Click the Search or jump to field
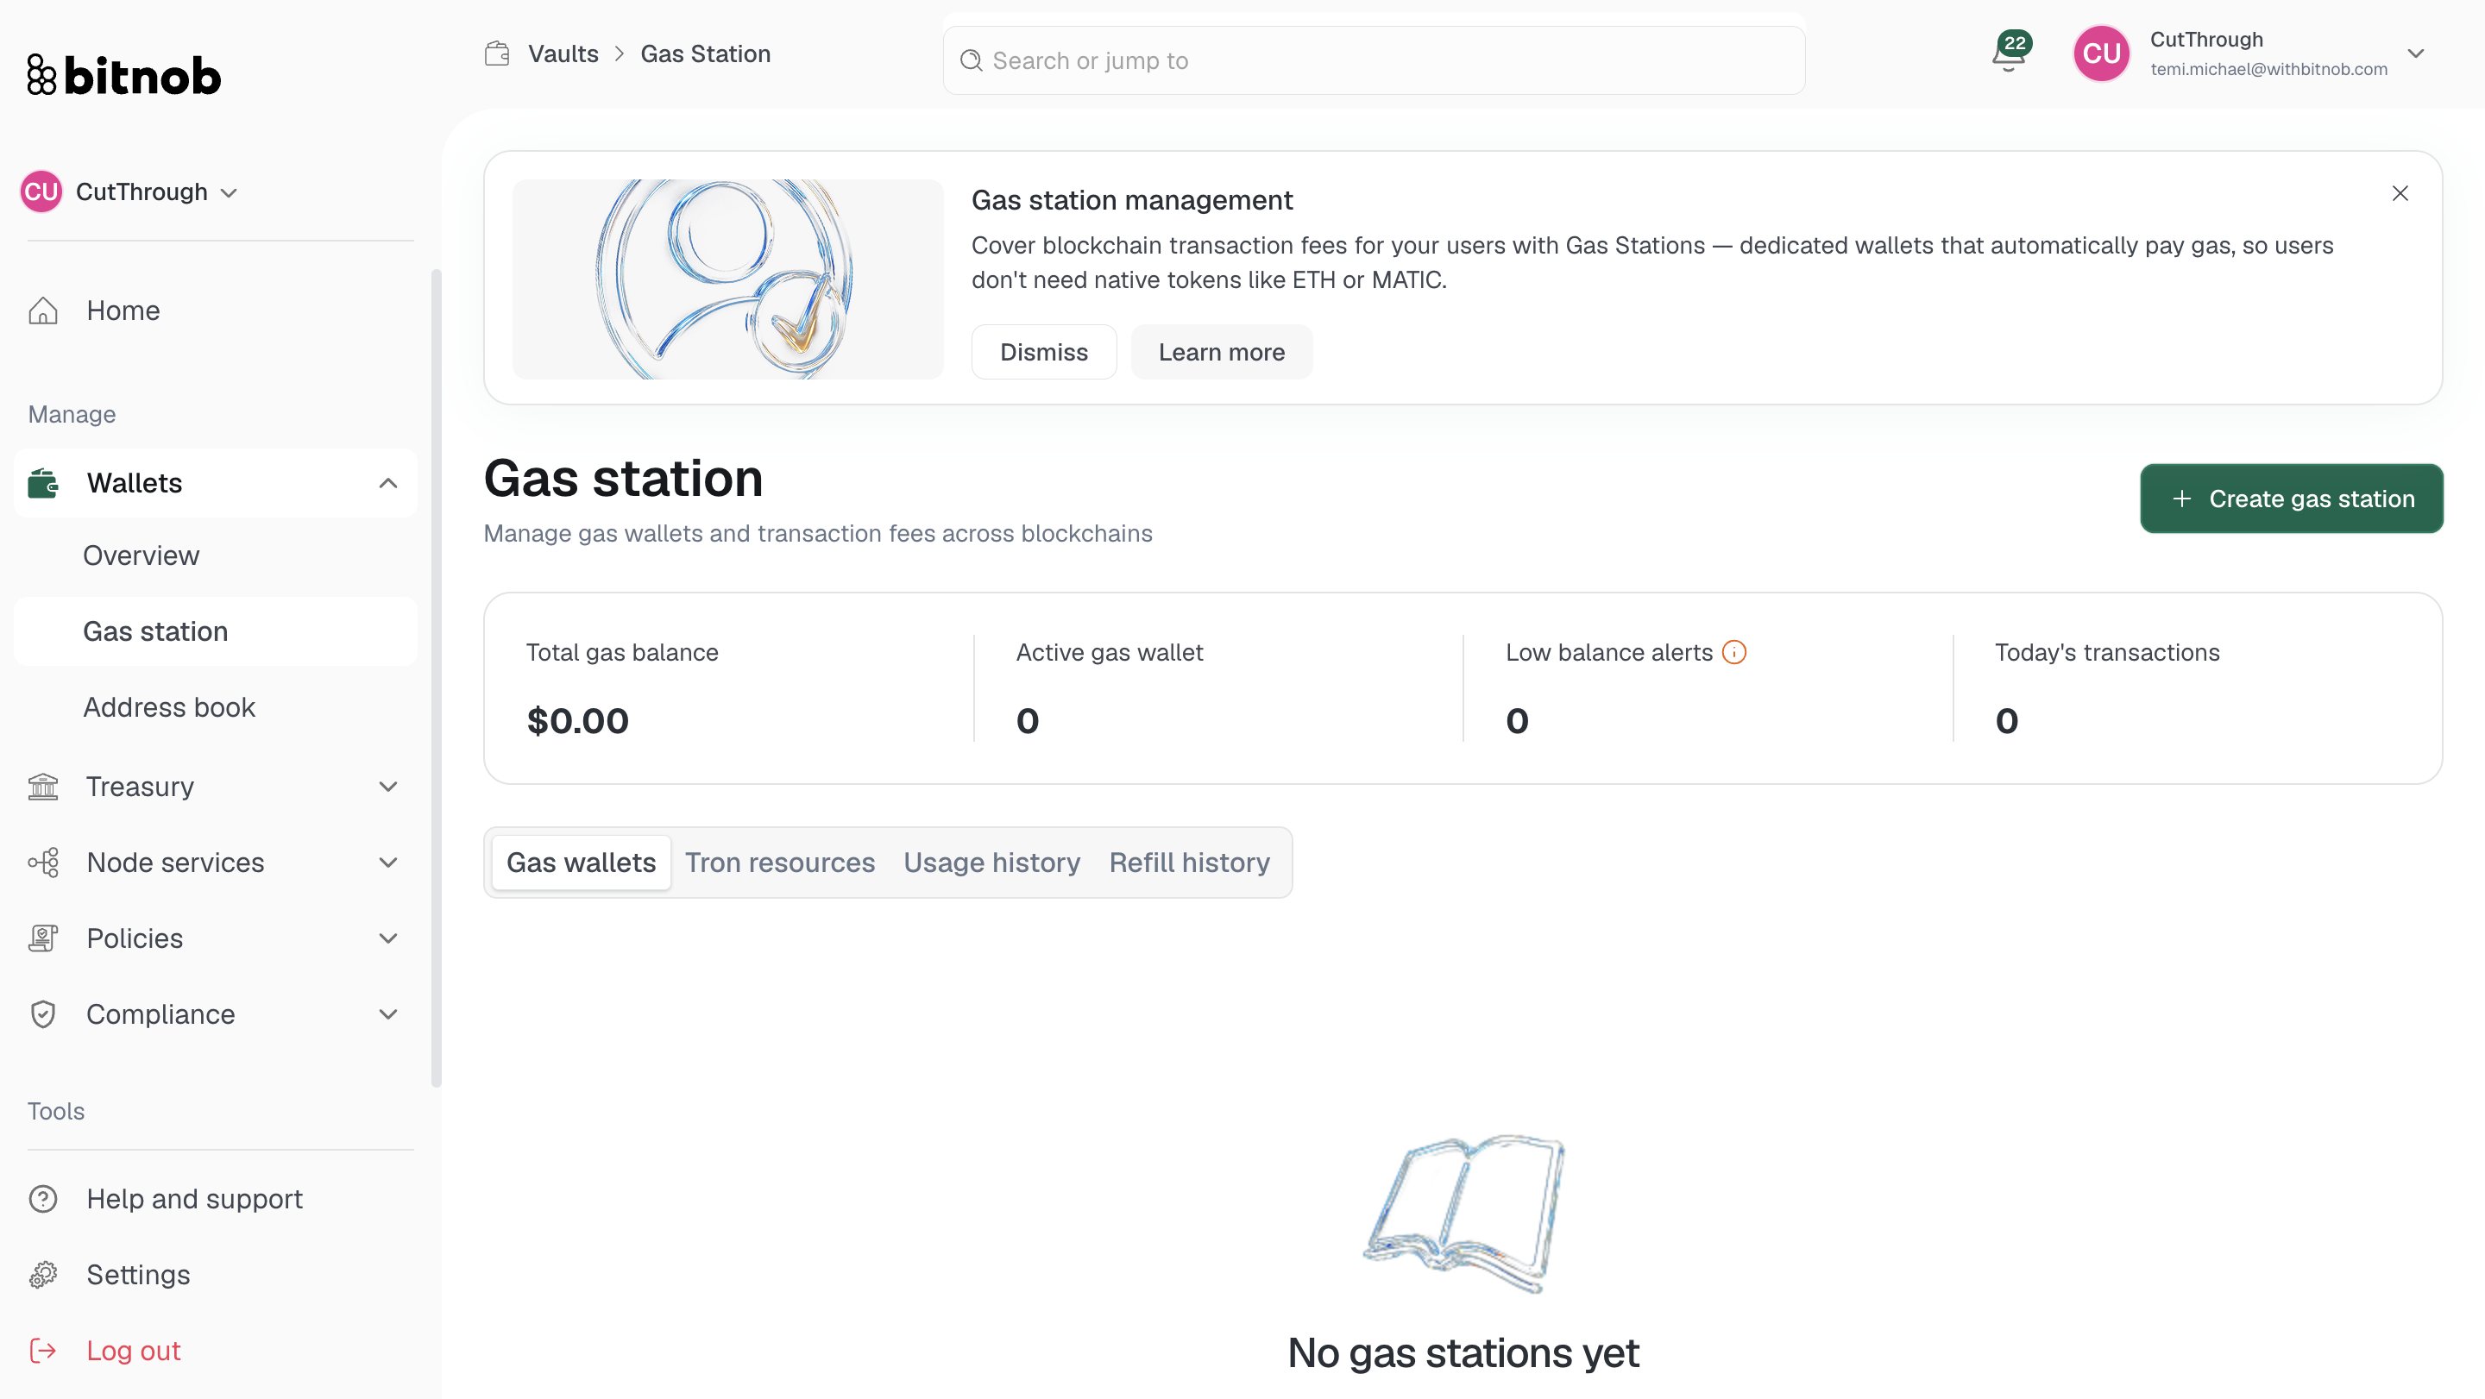Image resolution: width=2485 pixels, height=1399 pixels. coord(1374,60)
